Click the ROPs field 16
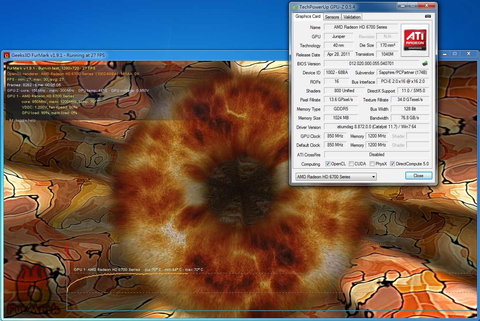The image size is (480, 321). [336, 81]
